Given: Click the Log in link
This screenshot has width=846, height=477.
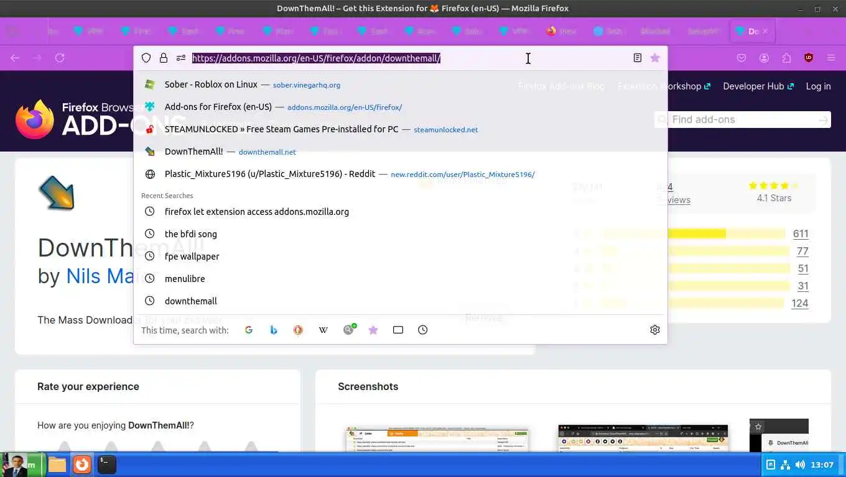Looking at the screenshot, I should point(818,86).
